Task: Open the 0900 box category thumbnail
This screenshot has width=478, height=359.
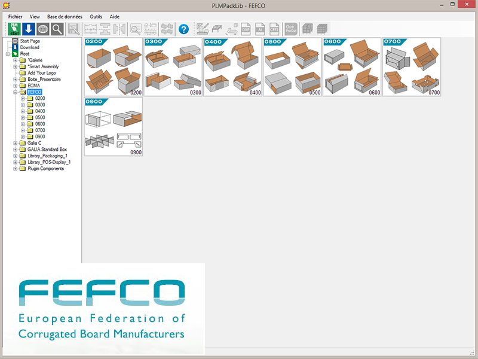Action: [x=114, y=127]
